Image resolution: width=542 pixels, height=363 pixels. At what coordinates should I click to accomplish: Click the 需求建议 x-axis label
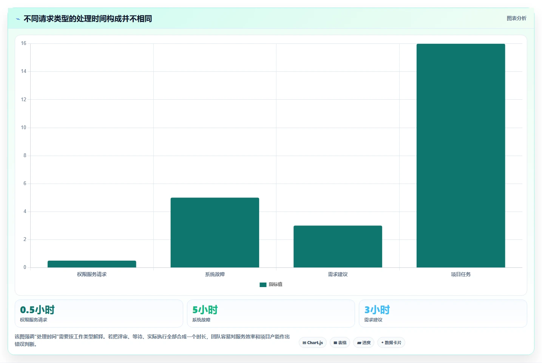click(338, 274)
